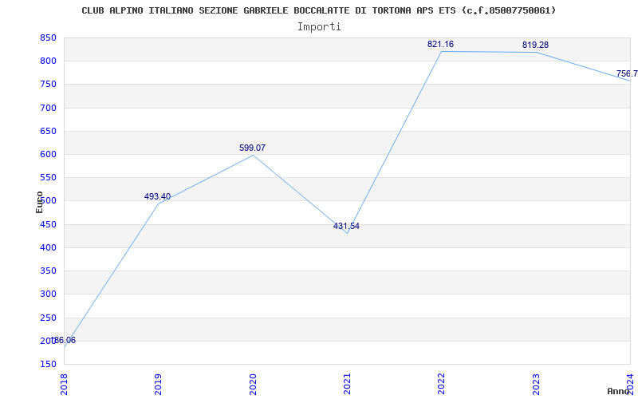Click the 'Euro' y-axis title
638x399 pixels.
point(39,202)
